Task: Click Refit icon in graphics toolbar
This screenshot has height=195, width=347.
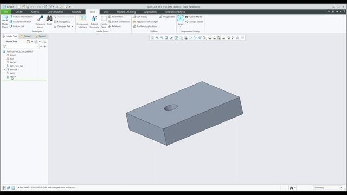Action: click(152, 38)
